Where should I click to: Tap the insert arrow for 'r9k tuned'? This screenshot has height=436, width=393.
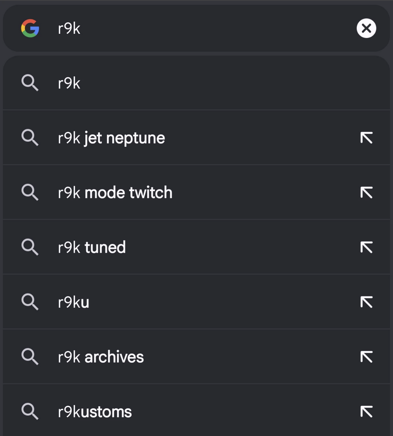(366, 247)
